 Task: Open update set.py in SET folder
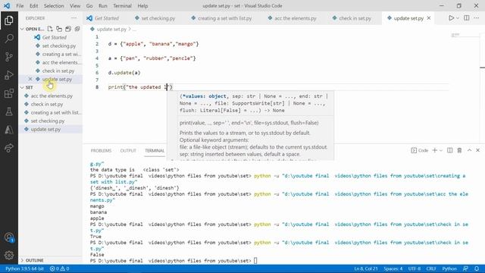click(x=45, y=130)
